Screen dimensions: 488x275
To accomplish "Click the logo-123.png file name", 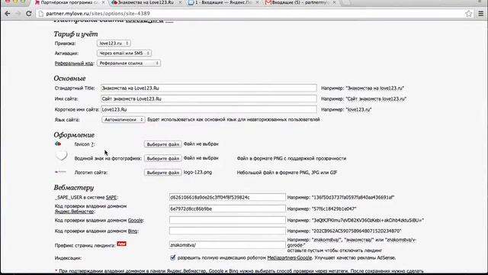I will (x=197, y=172).
